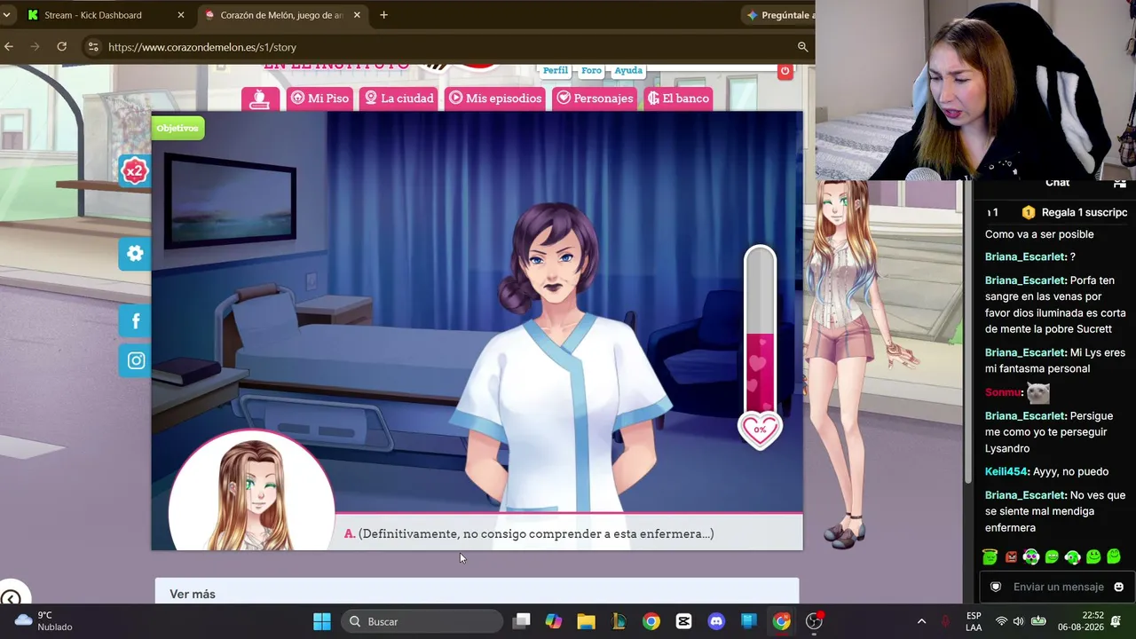Click the URL address bar
Screen dimensions: 1136x639
448,47
